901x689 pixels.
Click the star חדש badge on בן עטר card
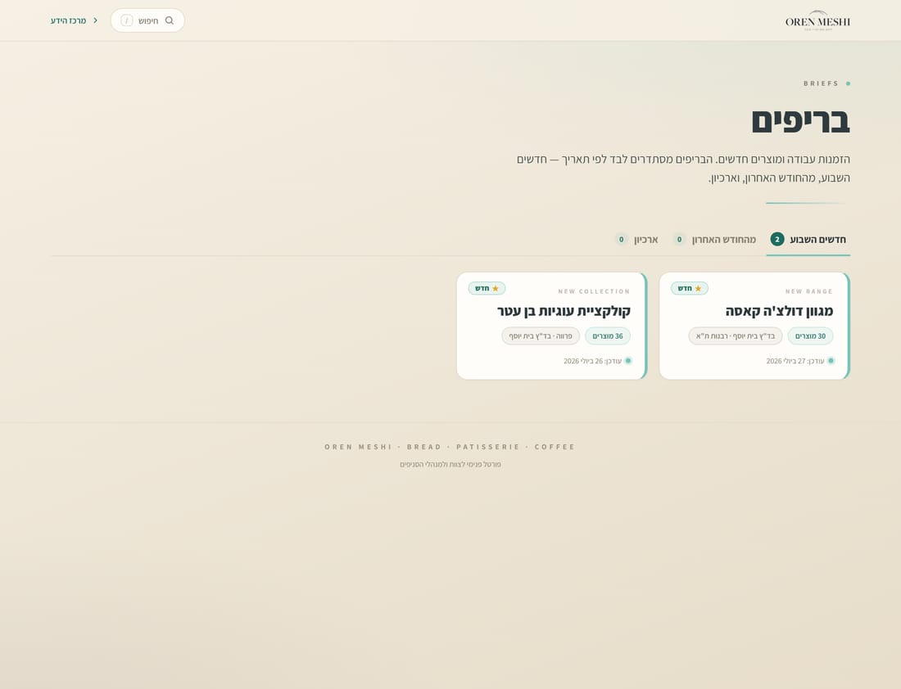[x=487, y=288]
